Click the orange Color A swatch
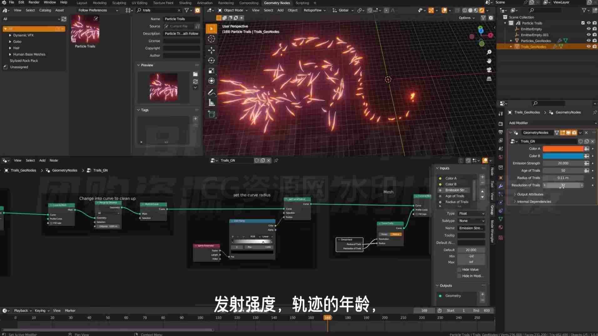Image resolution: width=598 pixels, height=336 pixels. (x=563, y=149)
